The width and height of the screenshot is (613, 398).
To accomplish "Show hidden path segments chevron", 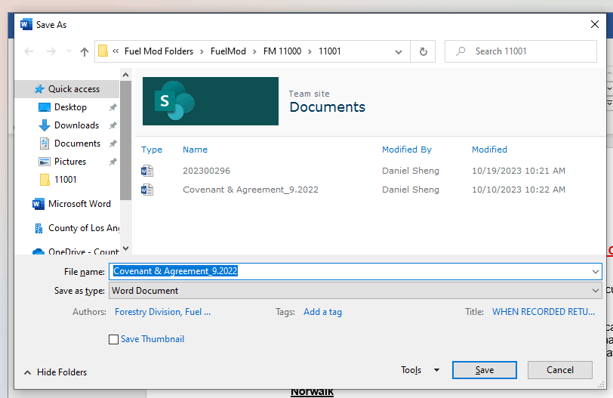I will tap(116, 51).
